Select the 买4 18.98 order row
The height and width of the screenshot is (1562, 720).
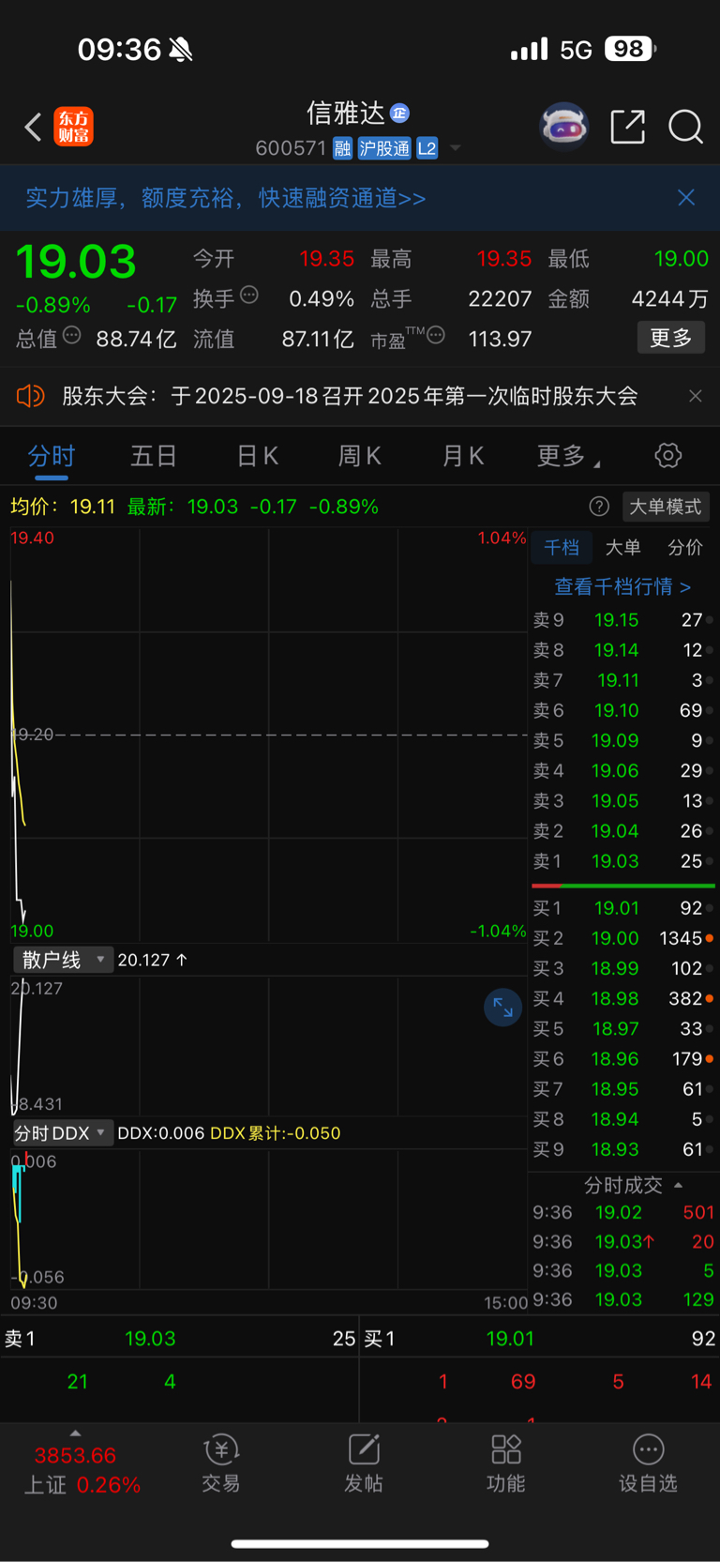coord(622,998)
